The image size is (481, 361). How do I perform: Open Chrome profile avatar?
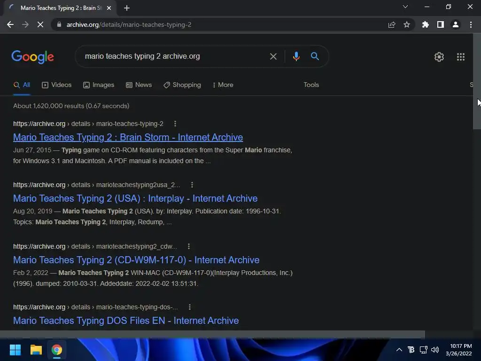[456, 24]
